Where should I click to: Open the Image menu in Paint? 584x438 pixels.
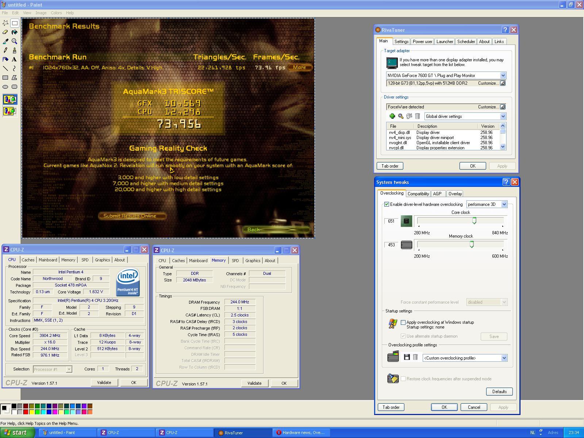click(41, 13)
